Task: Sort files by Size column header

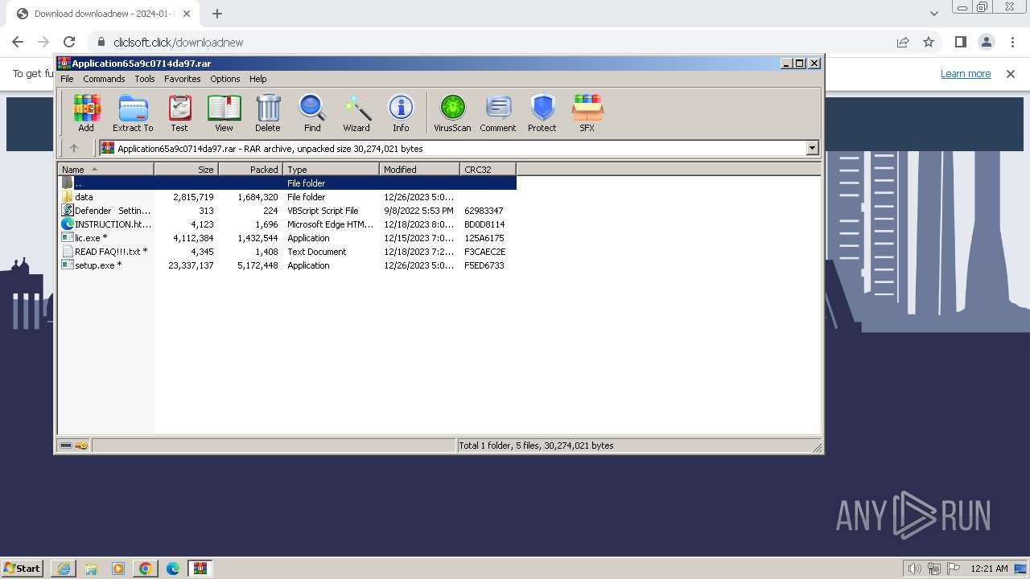Action: (x=186, y=169)
